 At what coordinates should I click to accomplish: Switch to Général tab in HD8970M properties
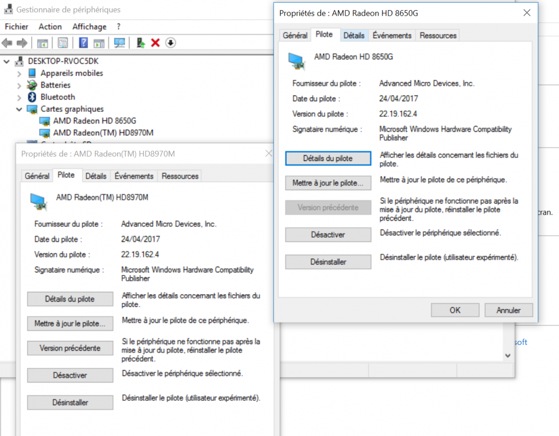[37, 176]
